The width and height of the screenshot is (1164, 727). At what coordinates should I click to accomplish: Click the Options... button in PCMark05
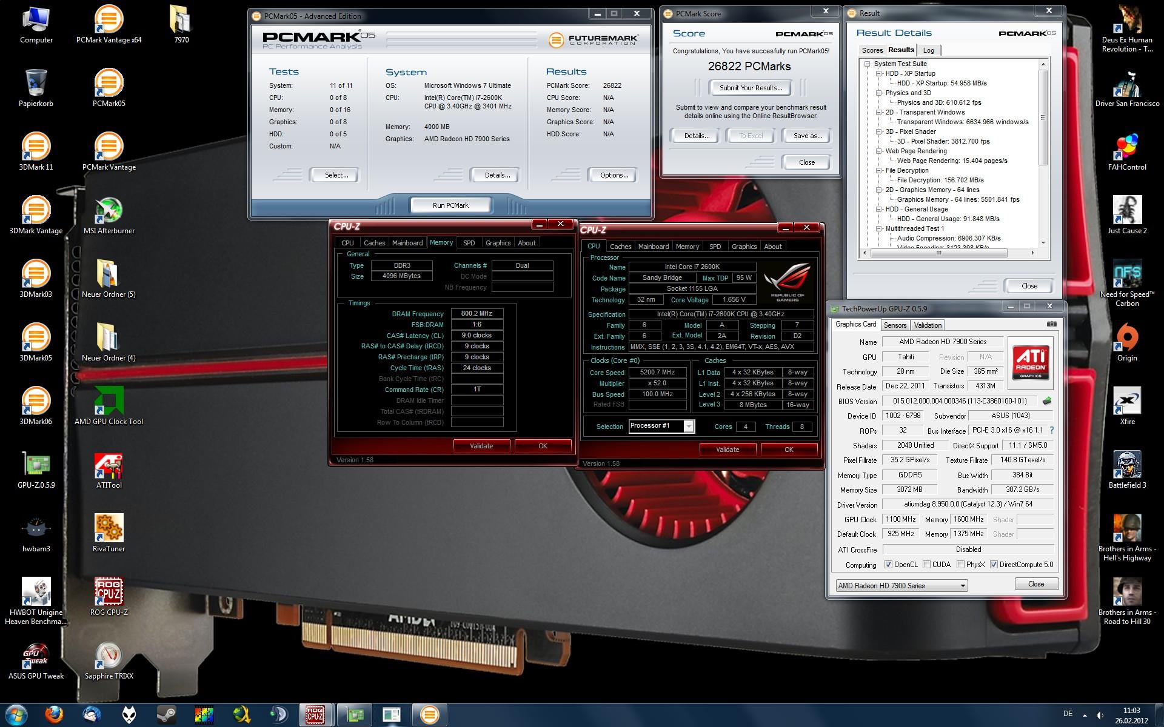[614, 175]
